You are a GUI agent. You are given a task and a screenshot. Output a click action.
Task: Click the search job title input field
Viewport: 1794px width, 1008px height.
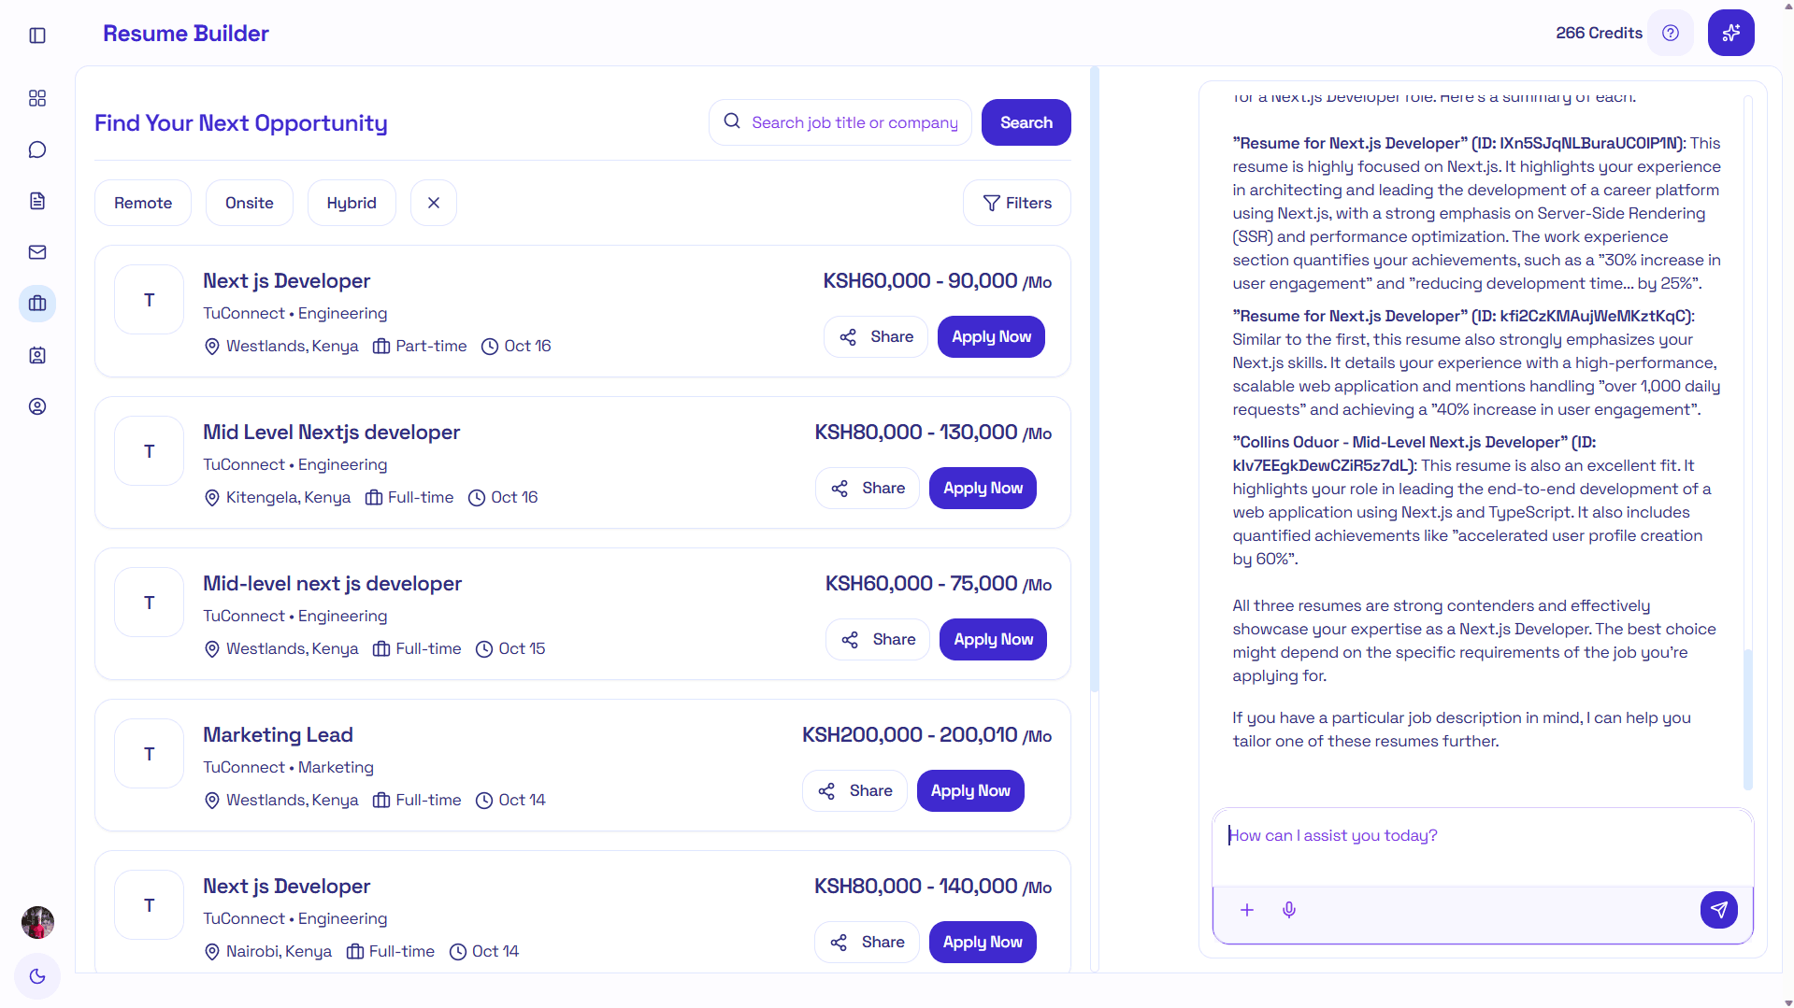pyautogui.click(x=840, y=121)
